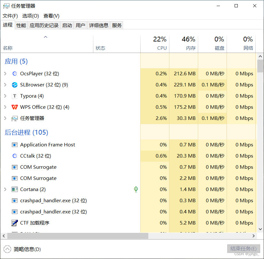
Task: Select the CCtalk (32 位) process
Action: 129,156
